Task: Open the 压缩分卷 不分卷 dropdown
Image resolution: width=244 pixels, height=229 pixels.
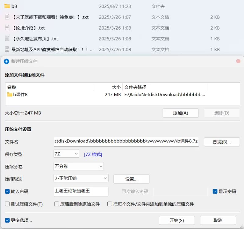Action: coord(79,166)
